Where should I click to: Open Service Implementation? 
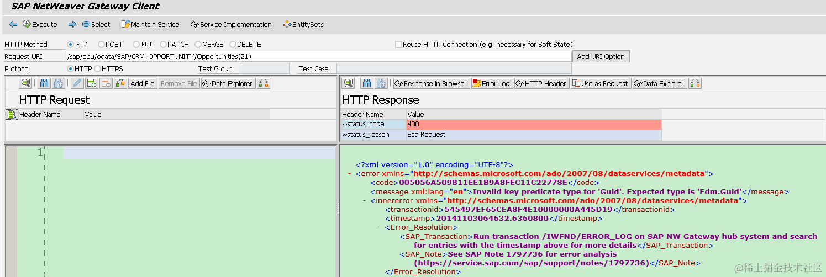click(231, 24)
